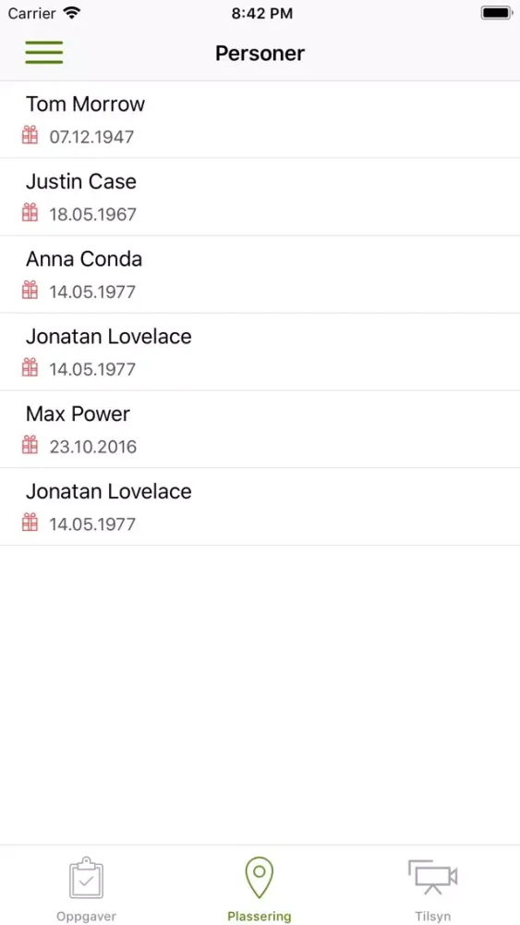Open the green hamburger menu

click(44, 53)
